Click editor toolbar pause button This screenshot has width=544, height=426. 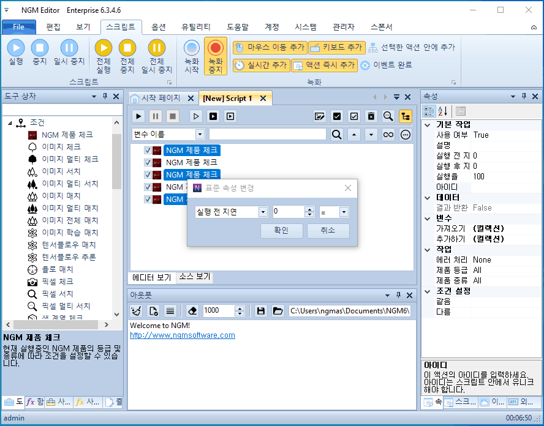pyautogui.click(x=156, y=116)
